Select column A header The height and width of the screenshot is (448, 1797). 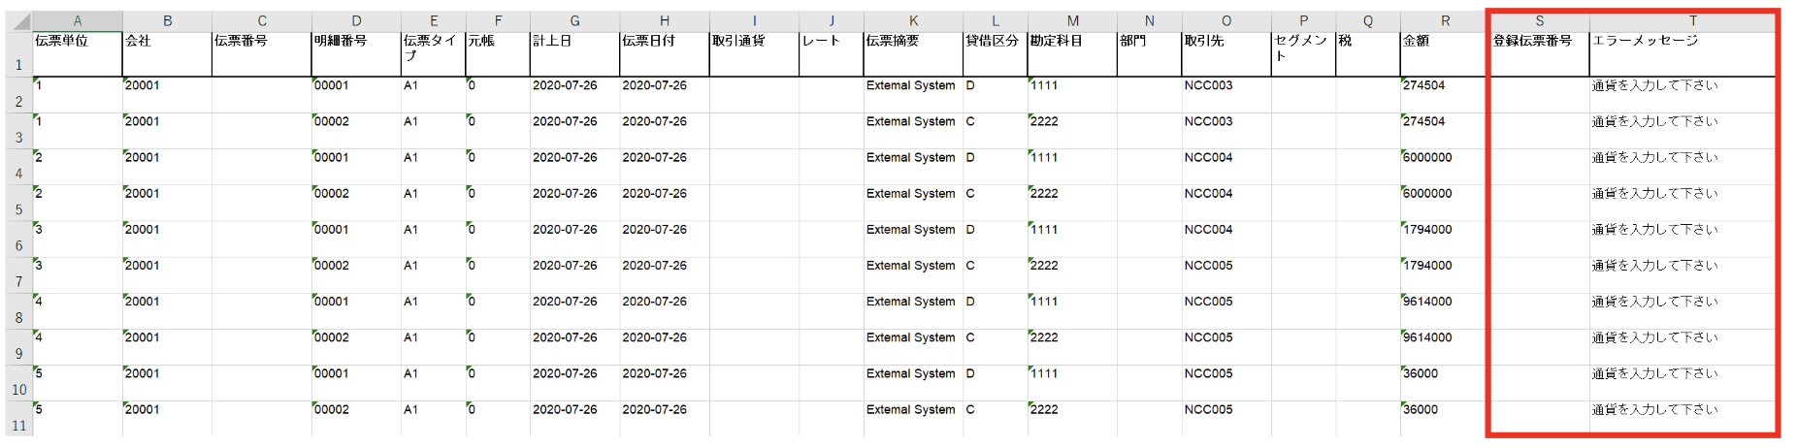[78, 20]
